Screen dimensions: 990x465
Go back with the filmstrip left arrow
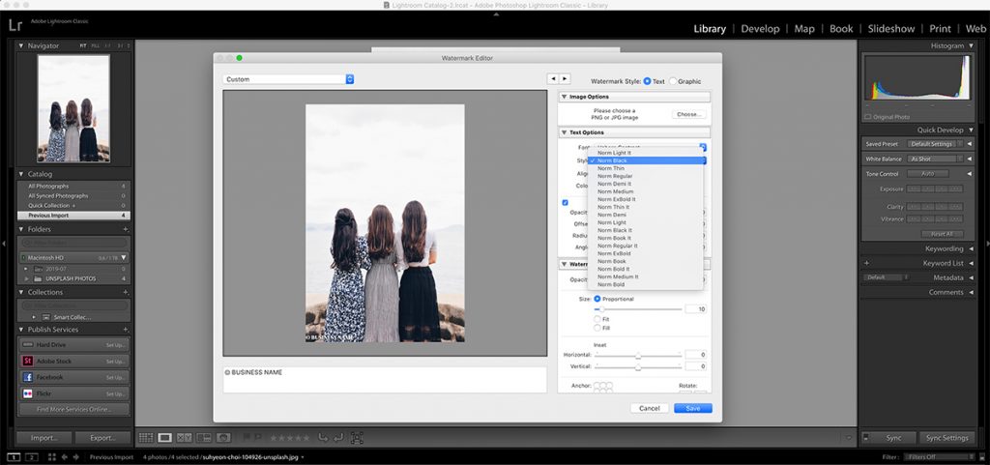click(65, 457)
